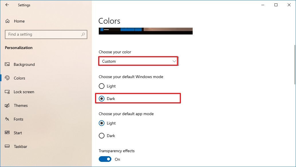This screenshot has height=167, width=296.
Task: Select Dark as default app mode
Action: click(102, 136)
